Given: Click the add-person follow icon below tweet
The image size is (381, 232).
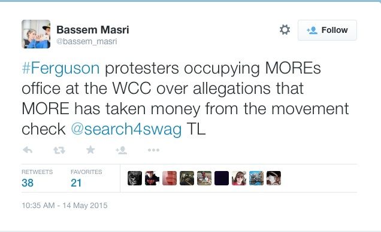Looking at the screenshot, I should 122,150.
